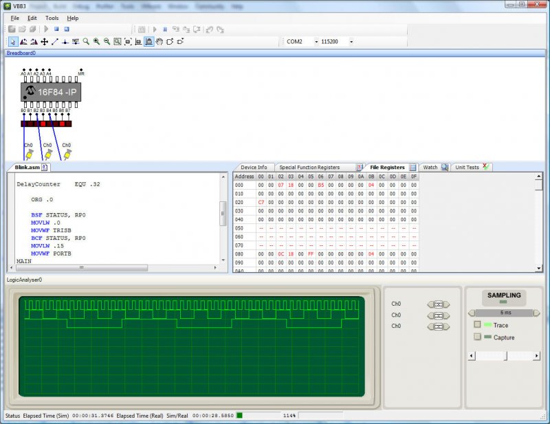Image resolution: width=550 pixels, height=424 pixels.
Task: Select the hand pan tool
Action: point(159,42)
